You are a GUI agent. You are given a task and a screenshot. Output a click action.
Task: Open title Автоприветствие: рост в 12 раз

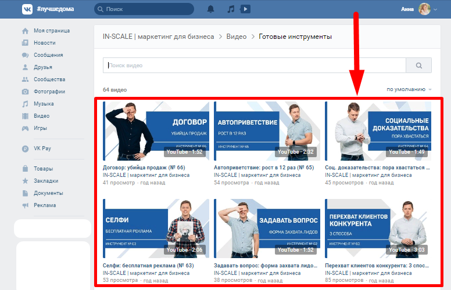[x=264, y=168]
